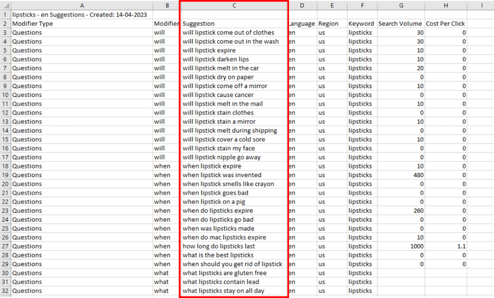
Task: Select the Suggestion header cell
Action: pyautogui.click(x=199, y=24)
